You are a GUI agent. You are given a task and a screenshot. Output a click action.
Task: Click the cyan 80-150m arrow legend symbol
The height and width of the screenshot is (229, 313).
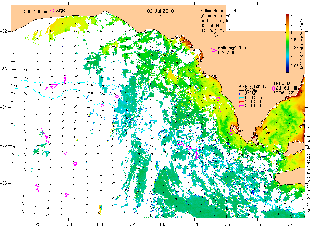click(241, 98)
